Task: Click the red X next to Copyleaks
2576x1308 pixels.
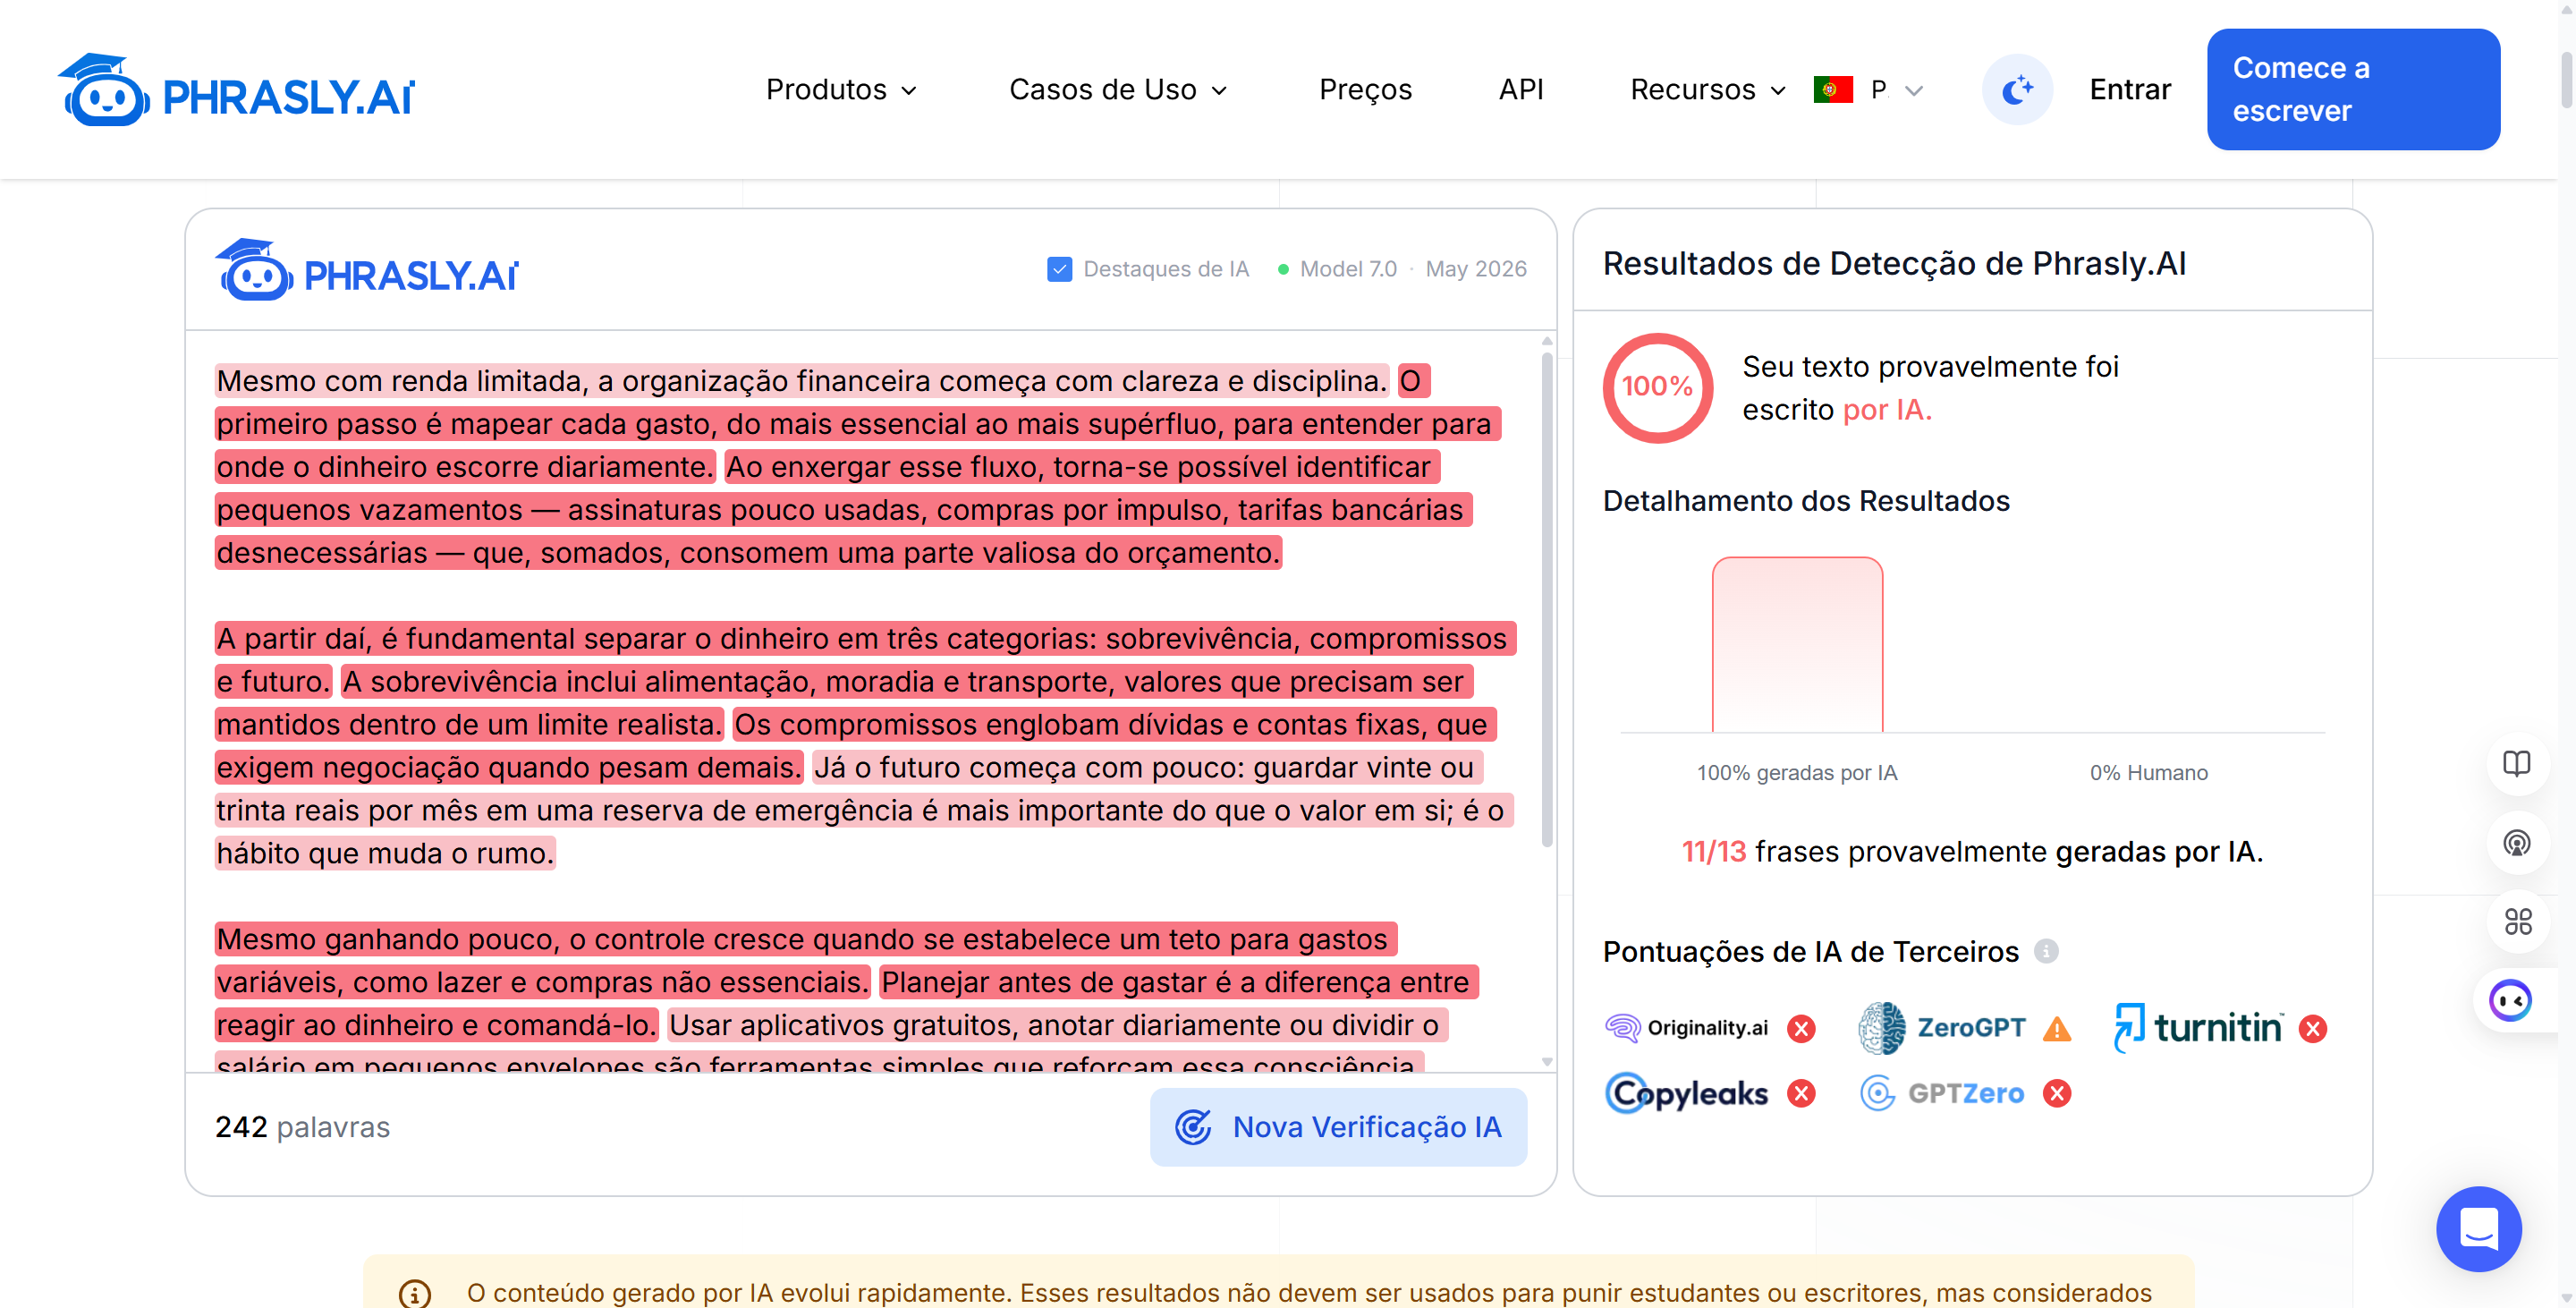Action: pyautogui.click(x=1801, y=1094)
